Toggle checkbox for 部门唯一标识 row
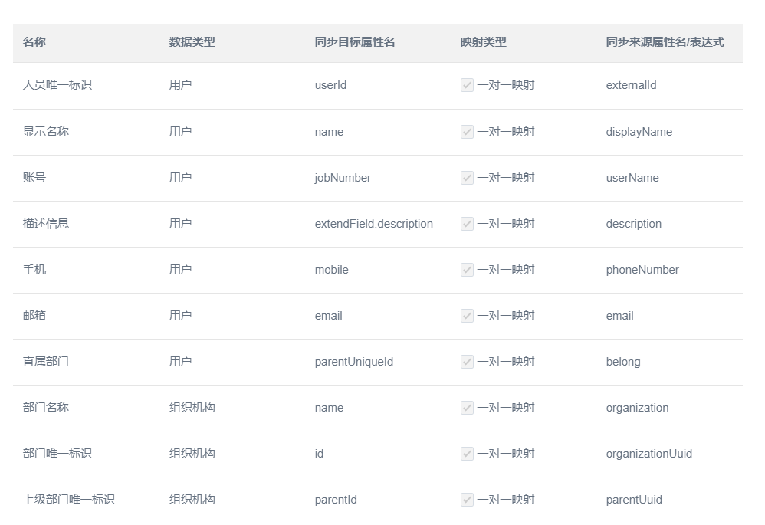The width and height of the screenshot is (765, 525). pos(467,454)
